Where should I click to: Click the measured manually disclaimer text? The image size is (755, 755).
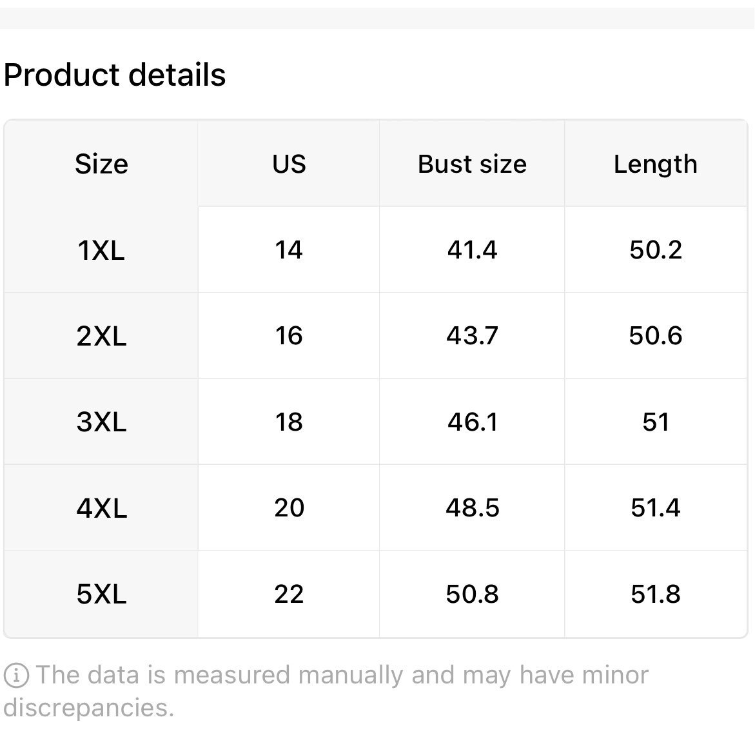pyautogui.click(x=326, y=691)
